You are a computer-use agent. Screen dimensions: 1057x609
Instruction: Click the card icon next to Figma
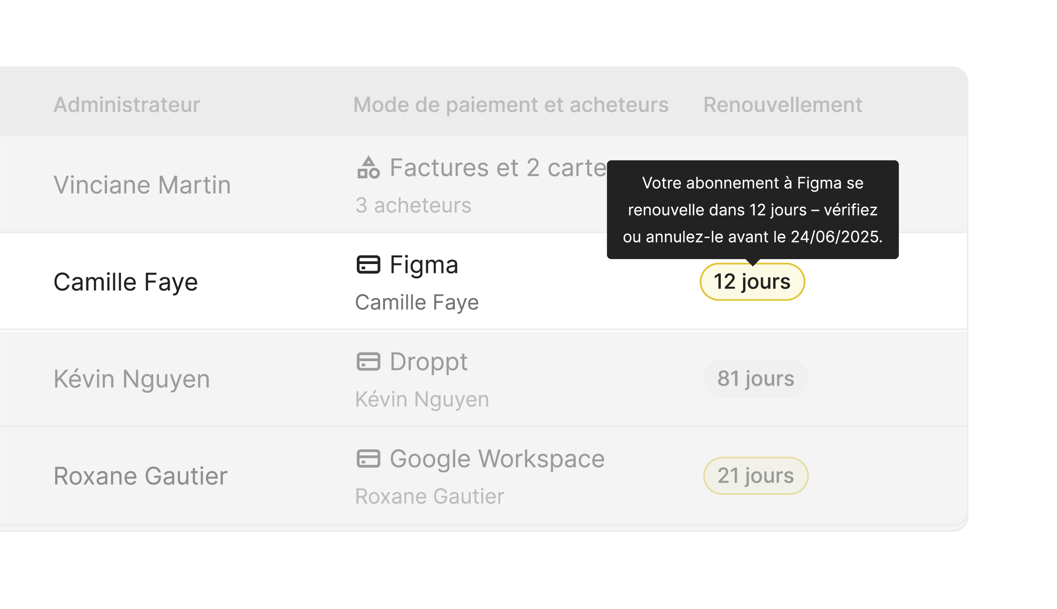click(x=368, y=264)
